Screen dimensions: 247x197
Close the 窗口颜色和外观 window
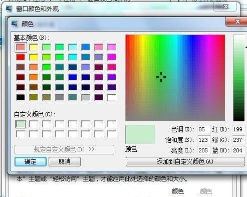point(225,7)
